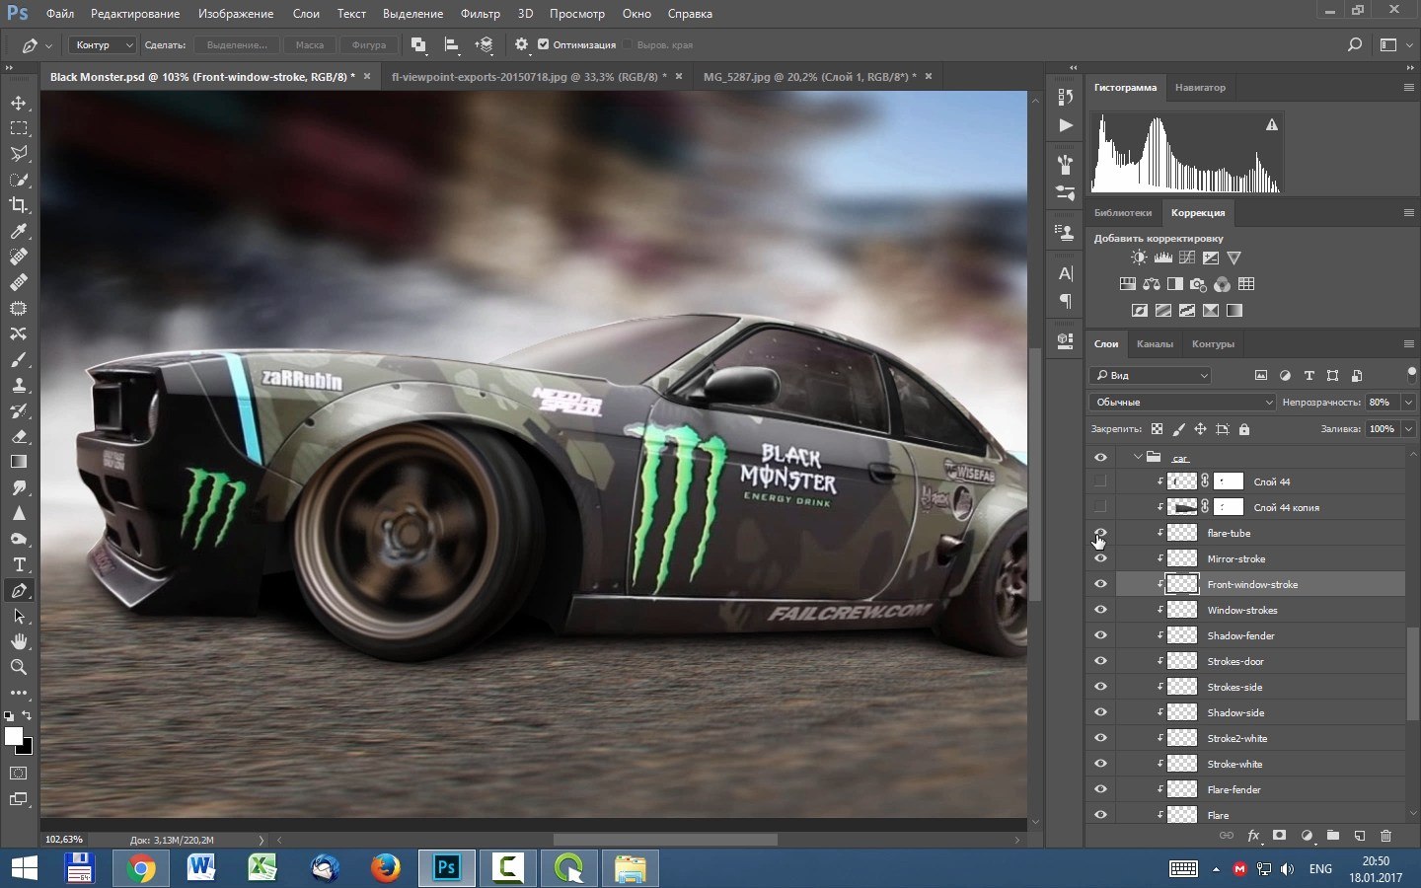
Task: Click the trash icon to delete layer
Action: [x=1385, y=836]
